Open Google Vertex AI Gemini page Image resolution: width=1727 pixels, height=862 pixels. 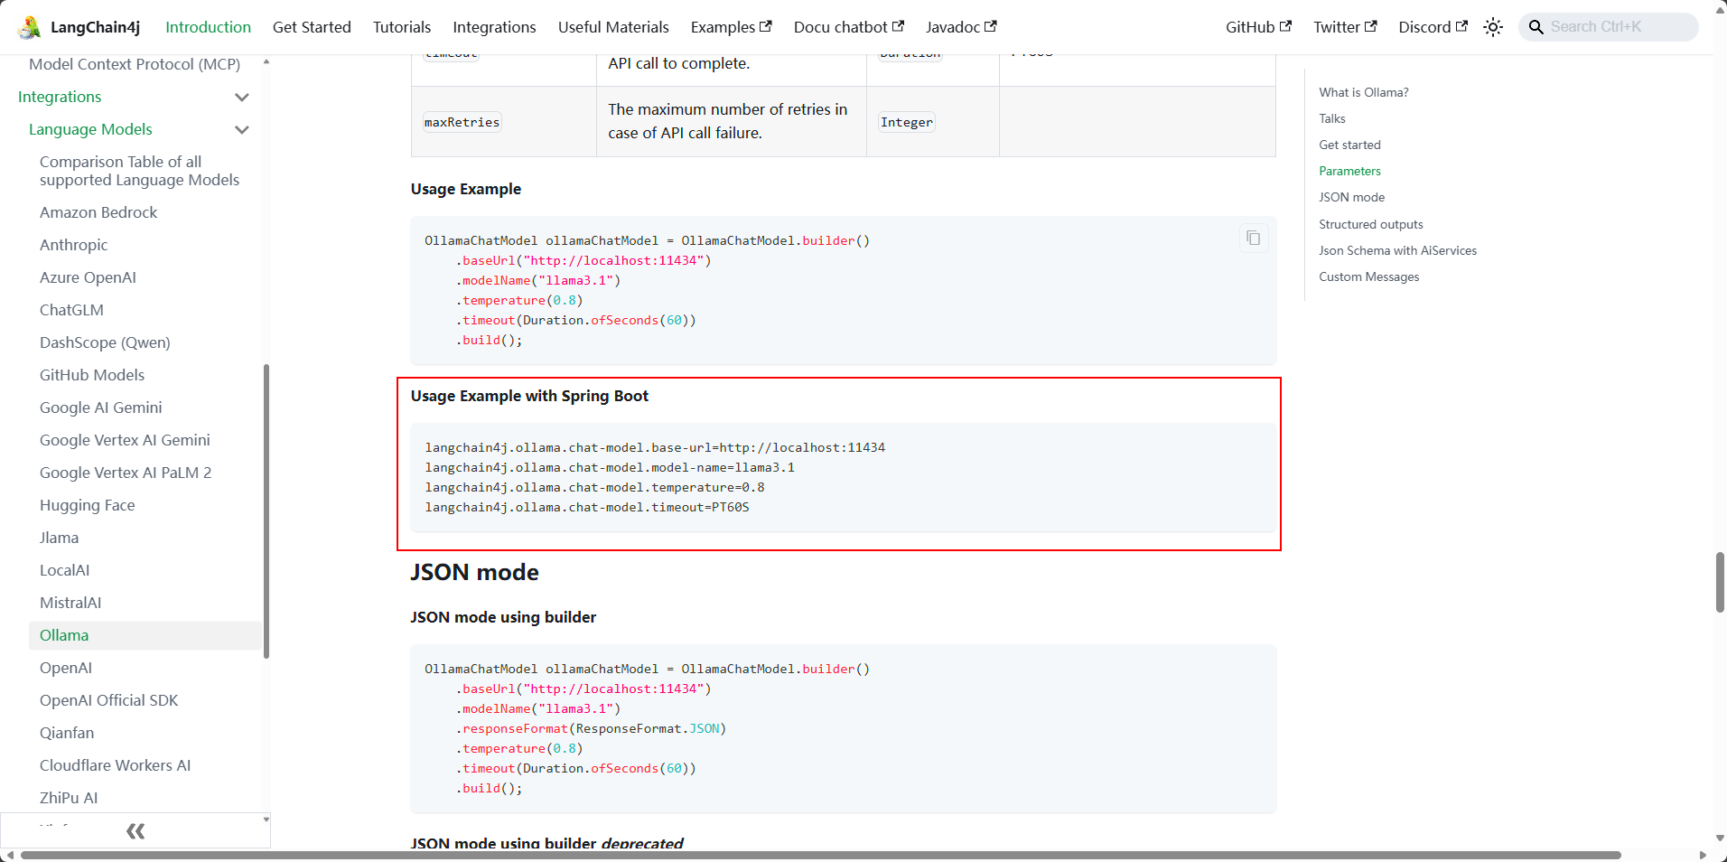(x=125, y=440)
